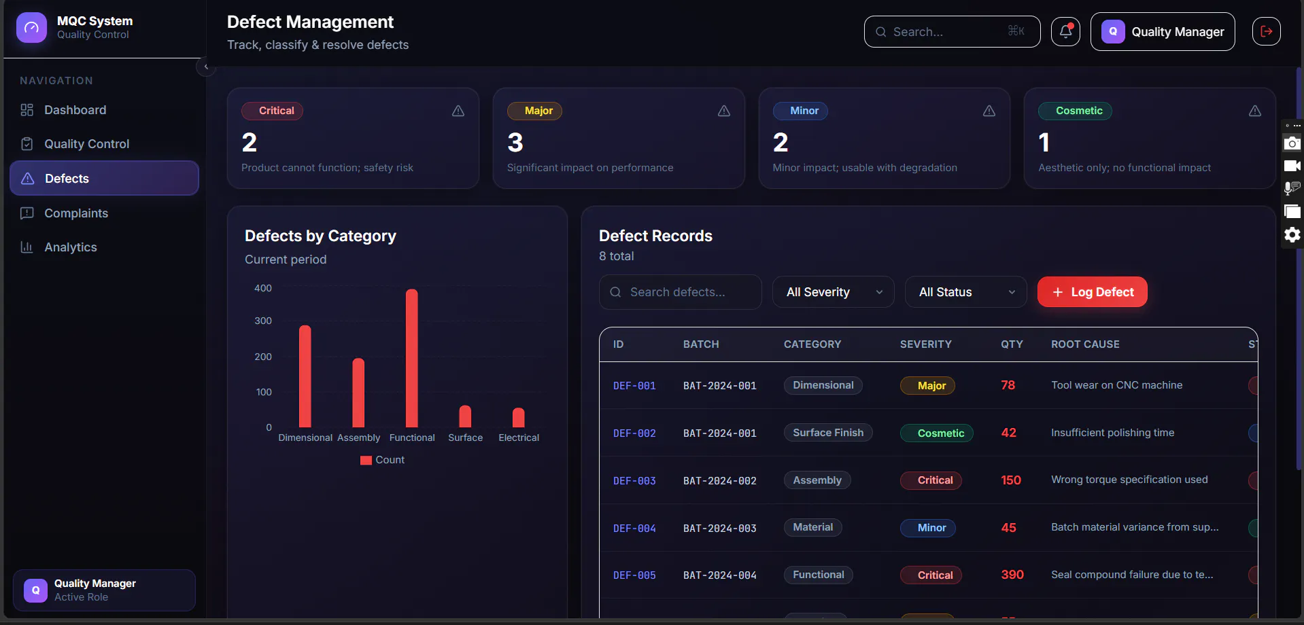Screen dimensions: 1304x625
Task: Click the Critical badge in DEF-005 row
Action: pos(931,575)
